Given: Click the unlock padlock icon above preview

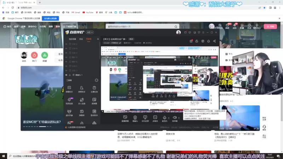Looking at the screenshot, I should (197, 41).
